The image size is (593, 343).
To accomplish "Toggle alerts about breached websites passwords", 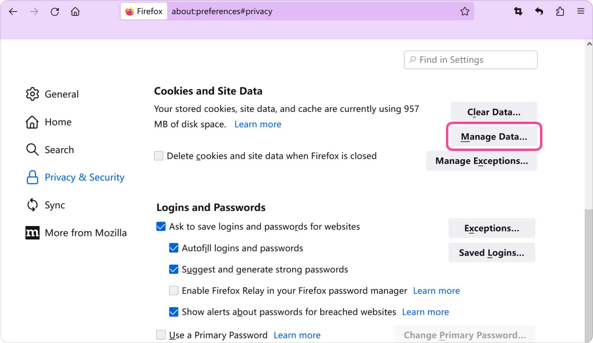I will [x=174, y=312].
